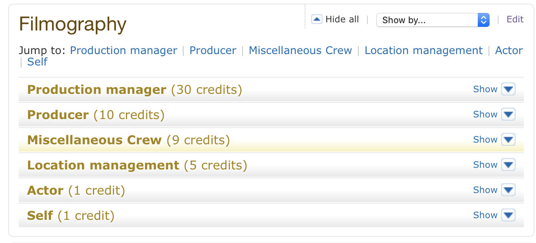Click the down-arrow icon for Location management
The height and width of the screenshot is (243, 536).
pos(508,165)
